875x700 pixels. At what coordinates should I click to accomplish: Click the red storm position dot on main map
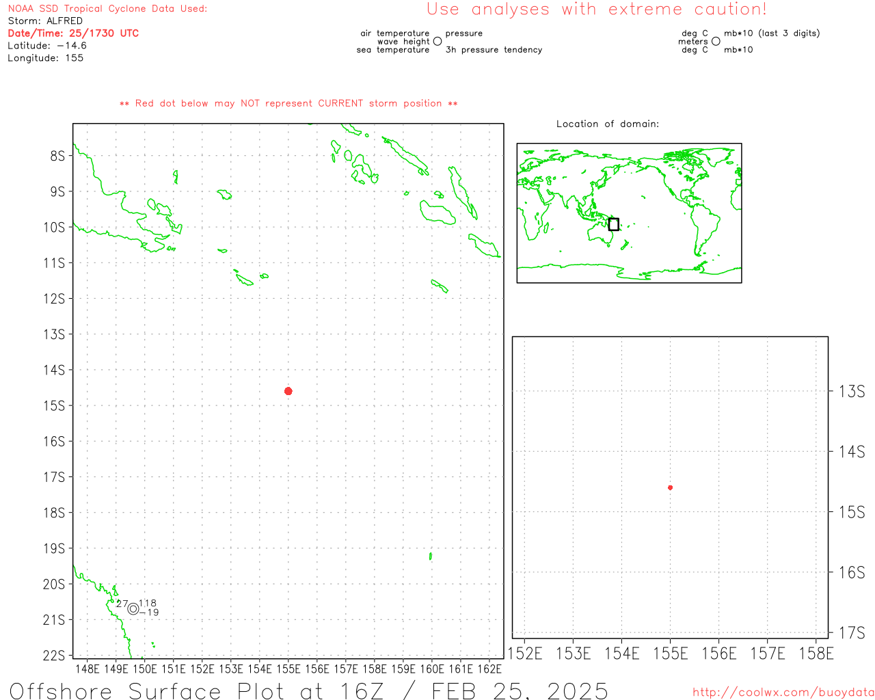288,391
